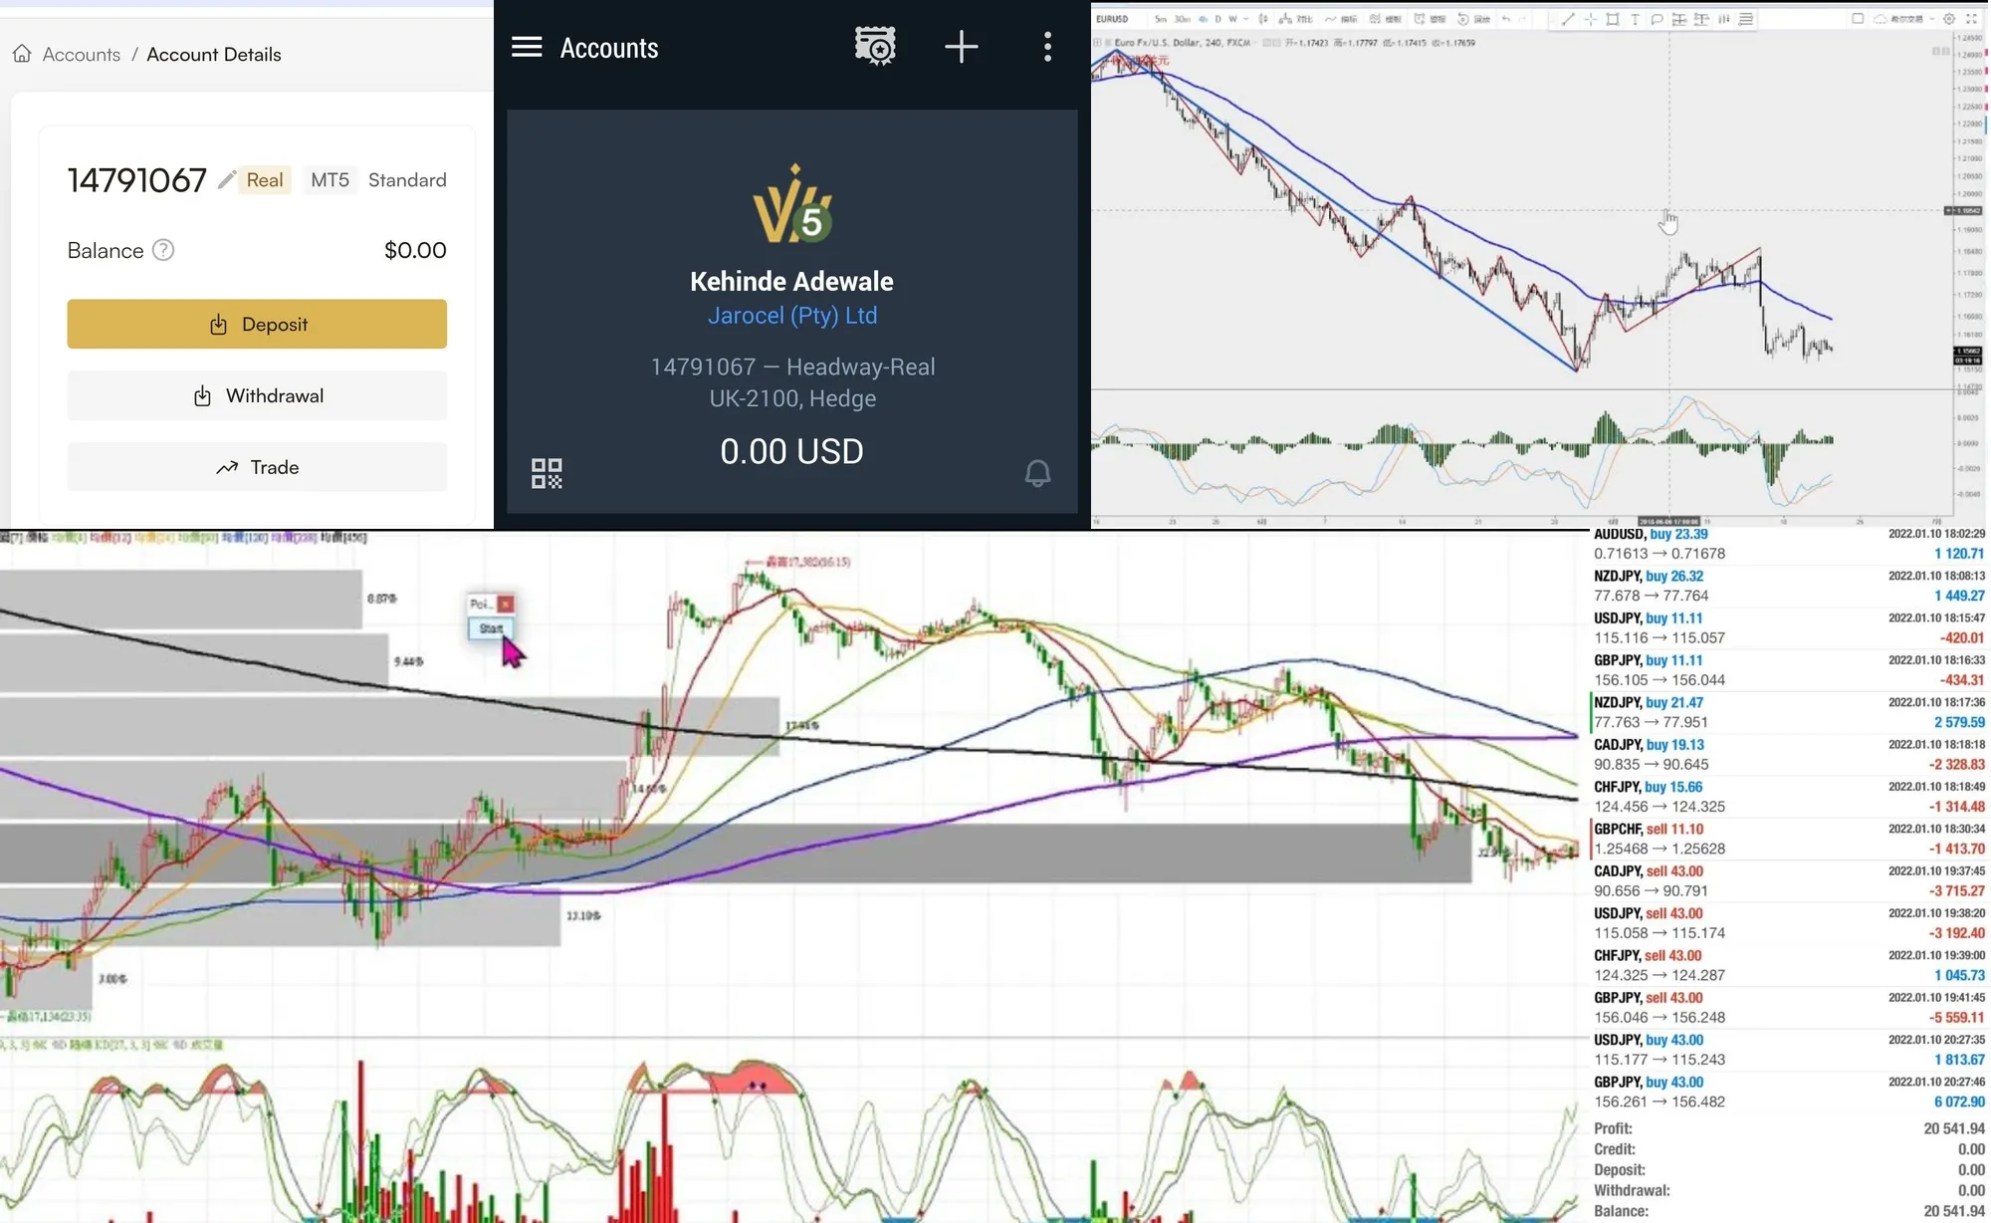Click the Deposit button
This screenshot has width=1991, height=1223.
257,324
